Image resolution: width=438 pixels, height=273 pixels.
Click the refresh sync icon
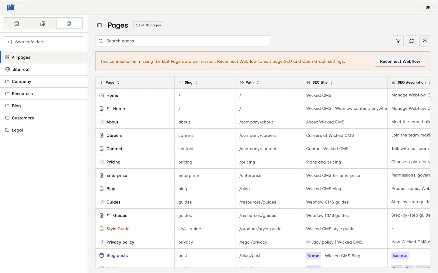tap(412, 41)
